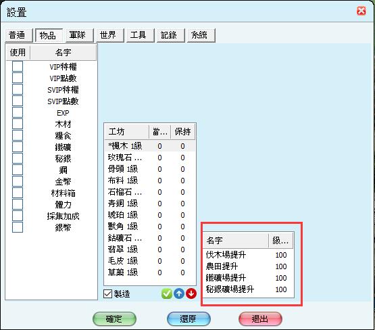Click the 工坊 column header

point(127,132)
